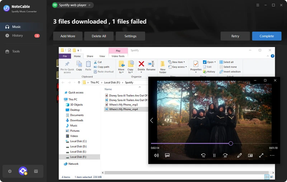The image size is (287, 182).
Task: Open the History section in sidebar
Action: pos(17,36)
